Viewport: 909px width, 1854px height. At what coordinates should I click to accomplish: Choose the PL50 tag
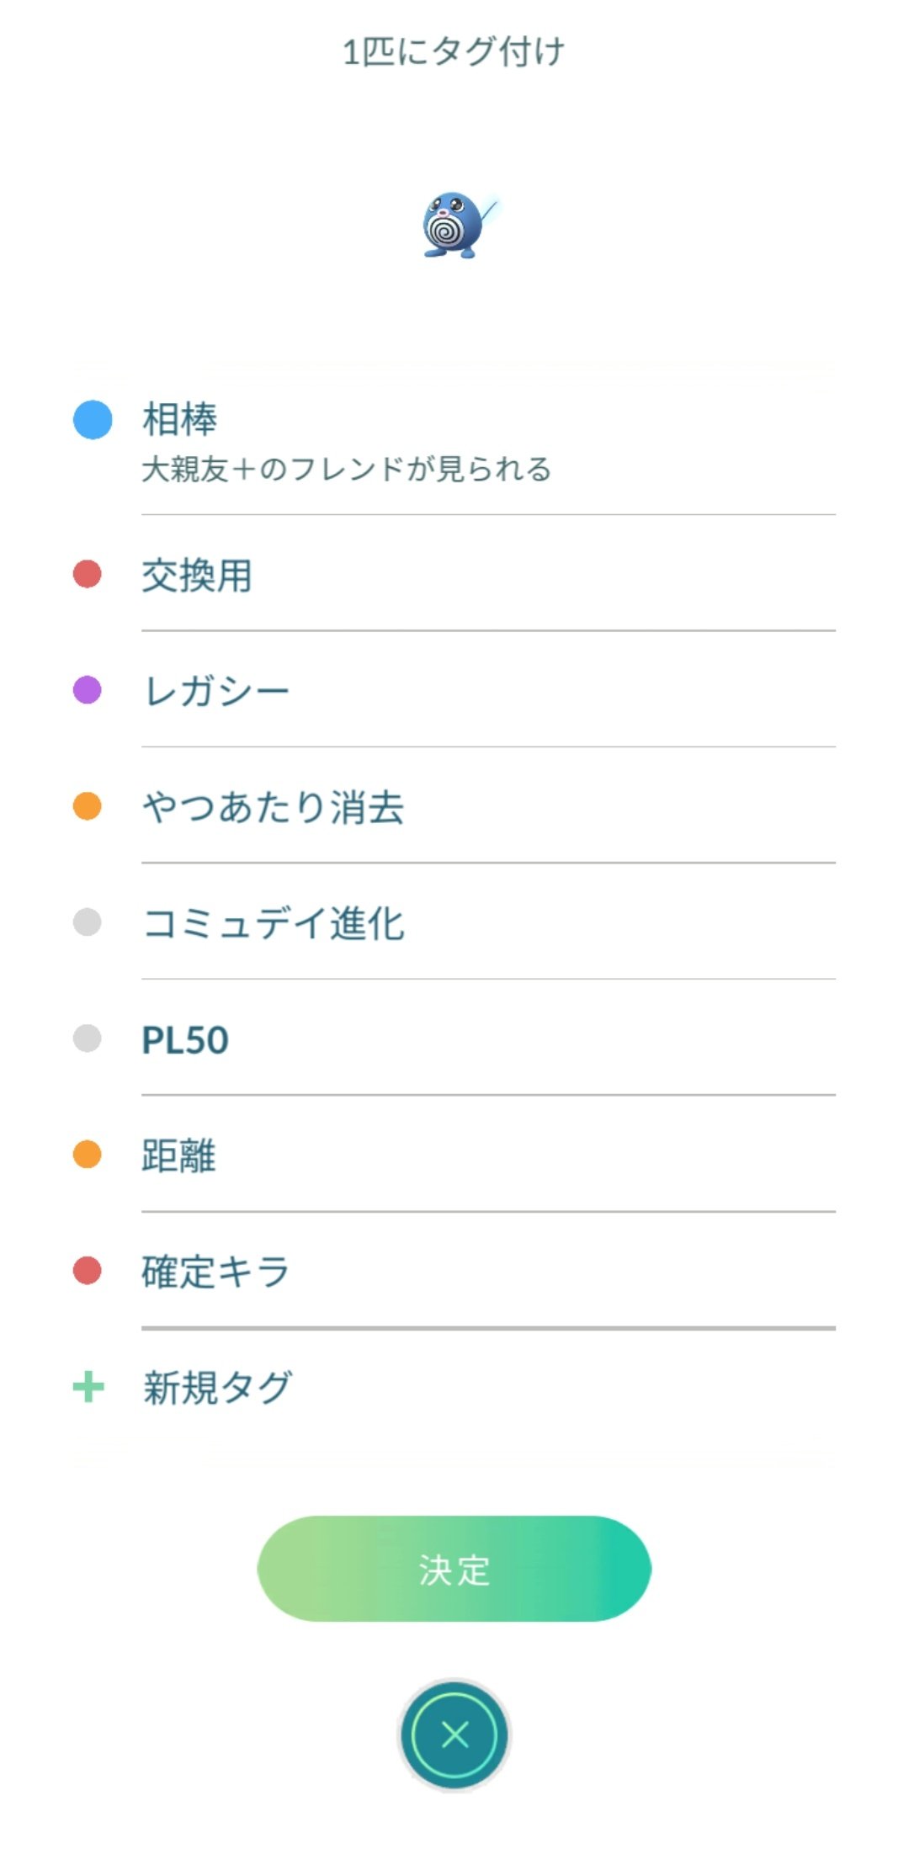pos(185,1040)
